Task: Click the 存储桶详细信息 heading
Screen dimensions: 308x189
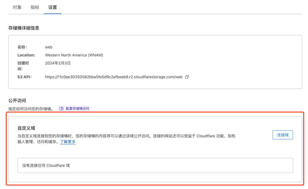Action: (x=24, y=28)
